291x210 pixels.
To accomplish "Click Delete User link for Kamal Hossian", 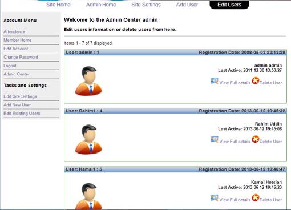I will [270, 200].
